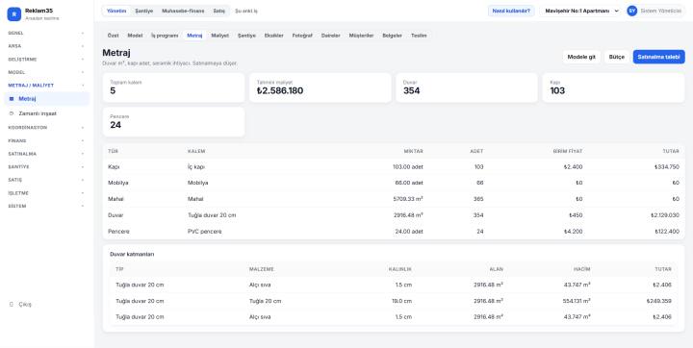Image resolution: width=693 pixels, height=348 pixels.
Task: Open the Zamanlı inşaat sidebar item
Action: point(46,113)
